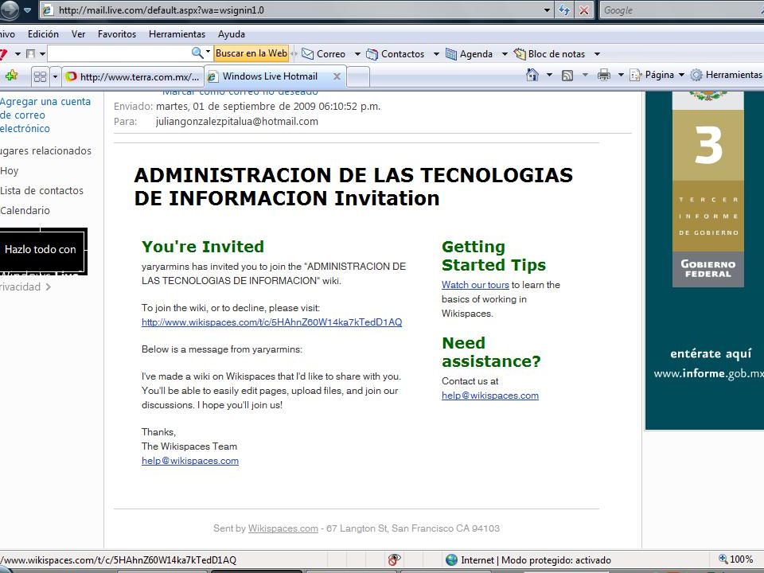Click the Yahoo toolbar search input
The width and height of the screenshot is (764, 573).
119,53
